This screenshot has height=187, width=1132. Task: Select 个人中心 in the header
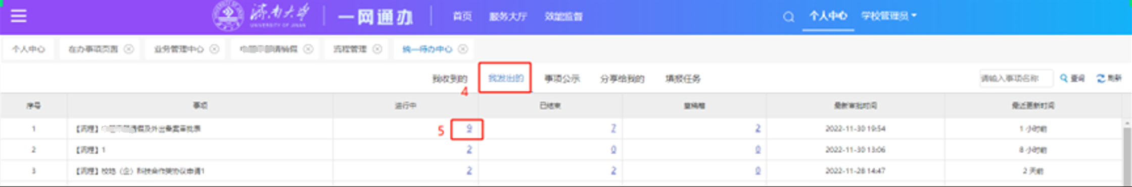828,16
